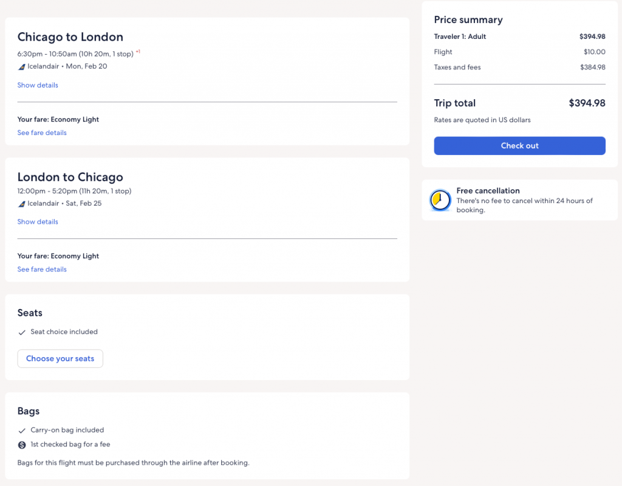Image resolution: width=622 pixels, height=486 pixels.
Task: Open See fare details for the London to Chicago flight
Action: [42, 269]
